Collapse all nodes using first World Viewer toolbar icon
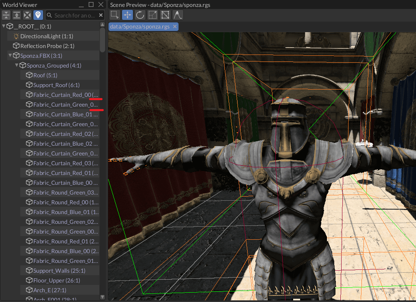This screenshot has width=416, height=302. (6, 15)
